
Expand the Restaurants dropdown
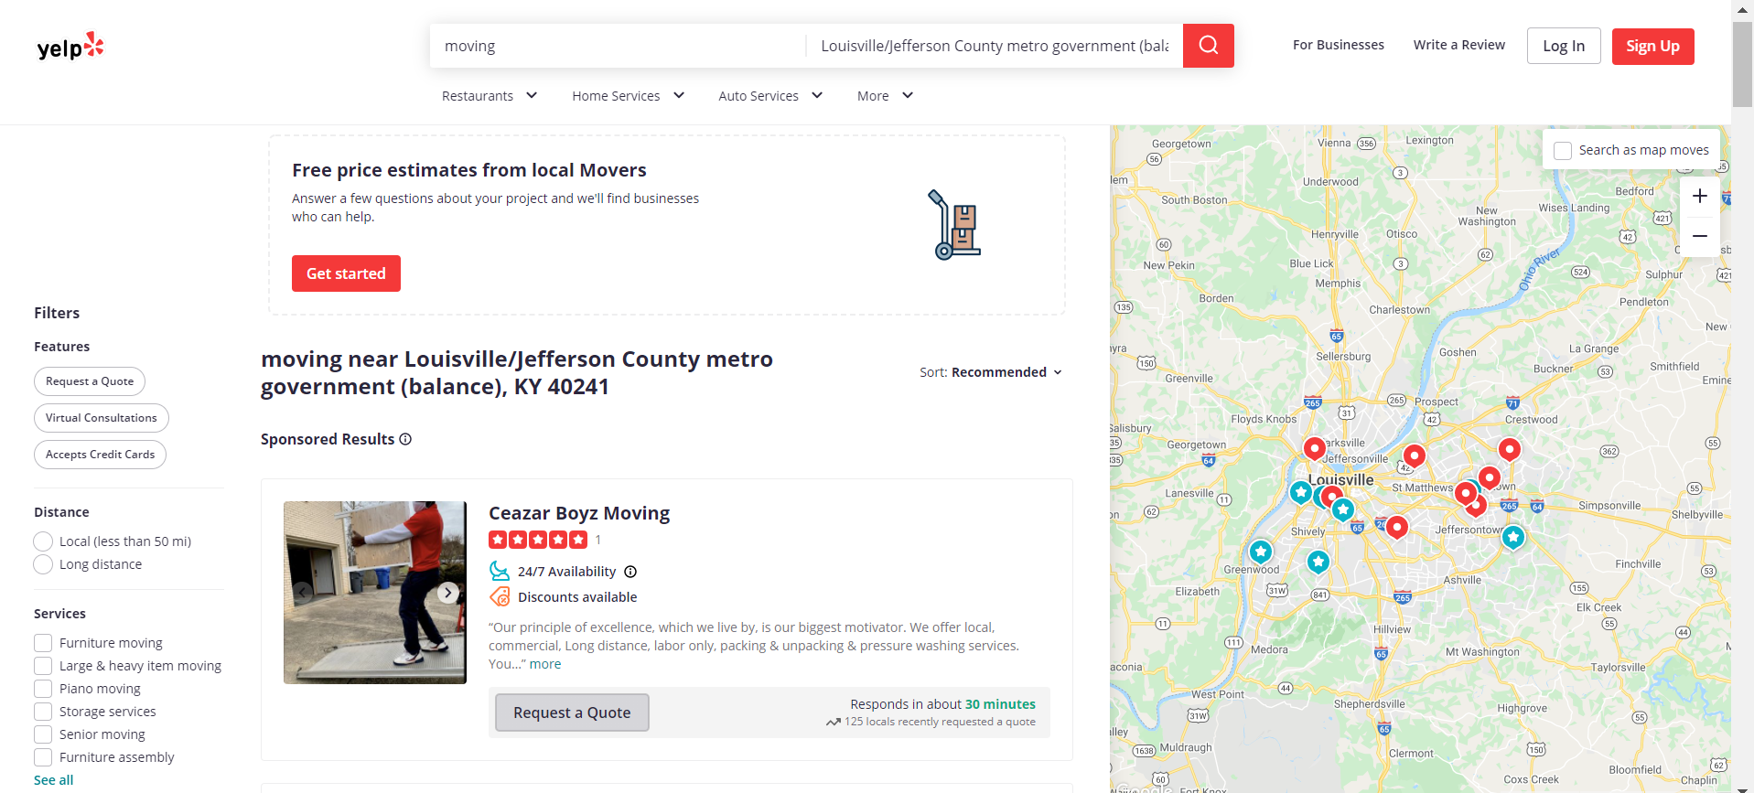click(x=490, y=96)
